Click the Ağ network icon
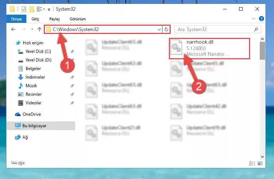 pyautogui.click(x=18, y=137)
